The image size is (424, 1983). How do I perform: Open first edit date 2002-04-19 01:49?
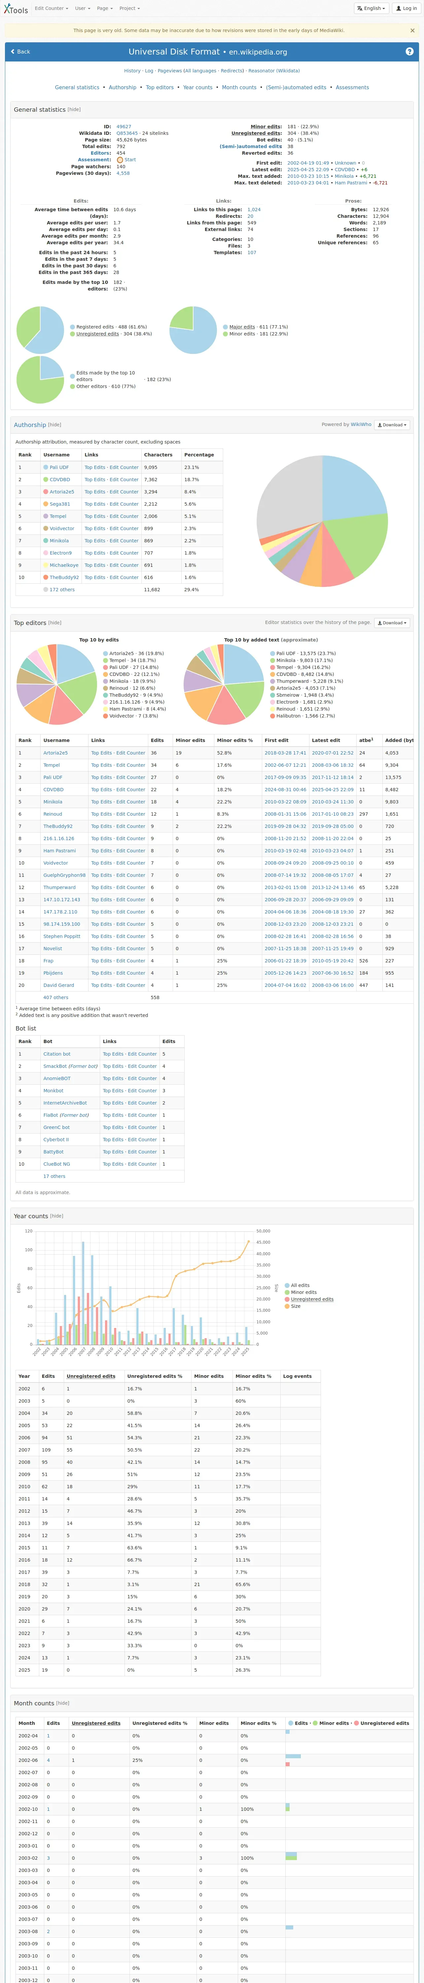(x=308, y=163)
